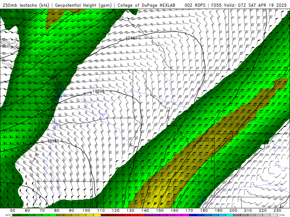Screen dimensions: 290x217
Task: Click the 190 value on the color scale
Action: [x=219, y=210]
